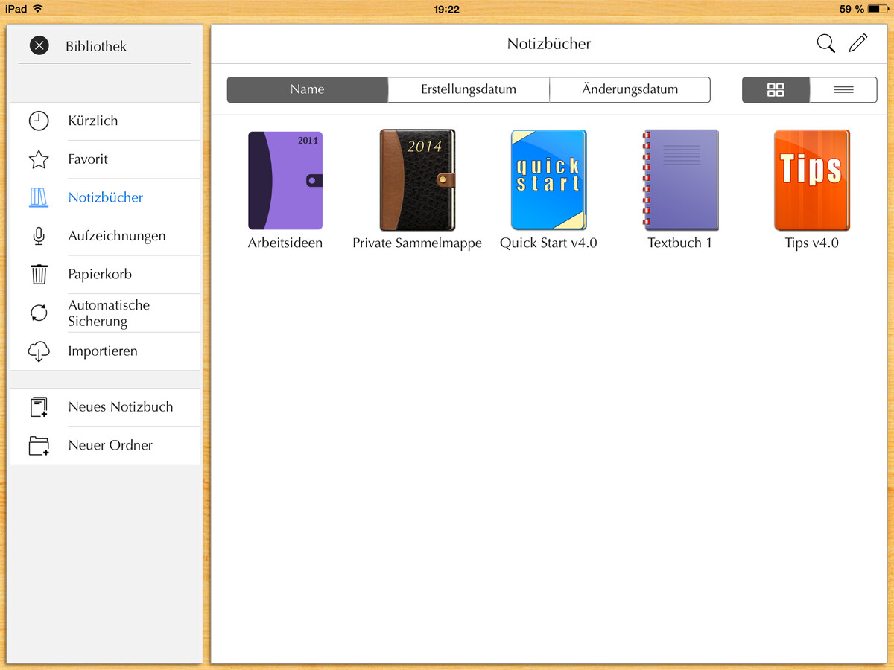Tap the search magnifier icon
The width and height of the screenshot is (894, 670).
[x=825, y=43]
